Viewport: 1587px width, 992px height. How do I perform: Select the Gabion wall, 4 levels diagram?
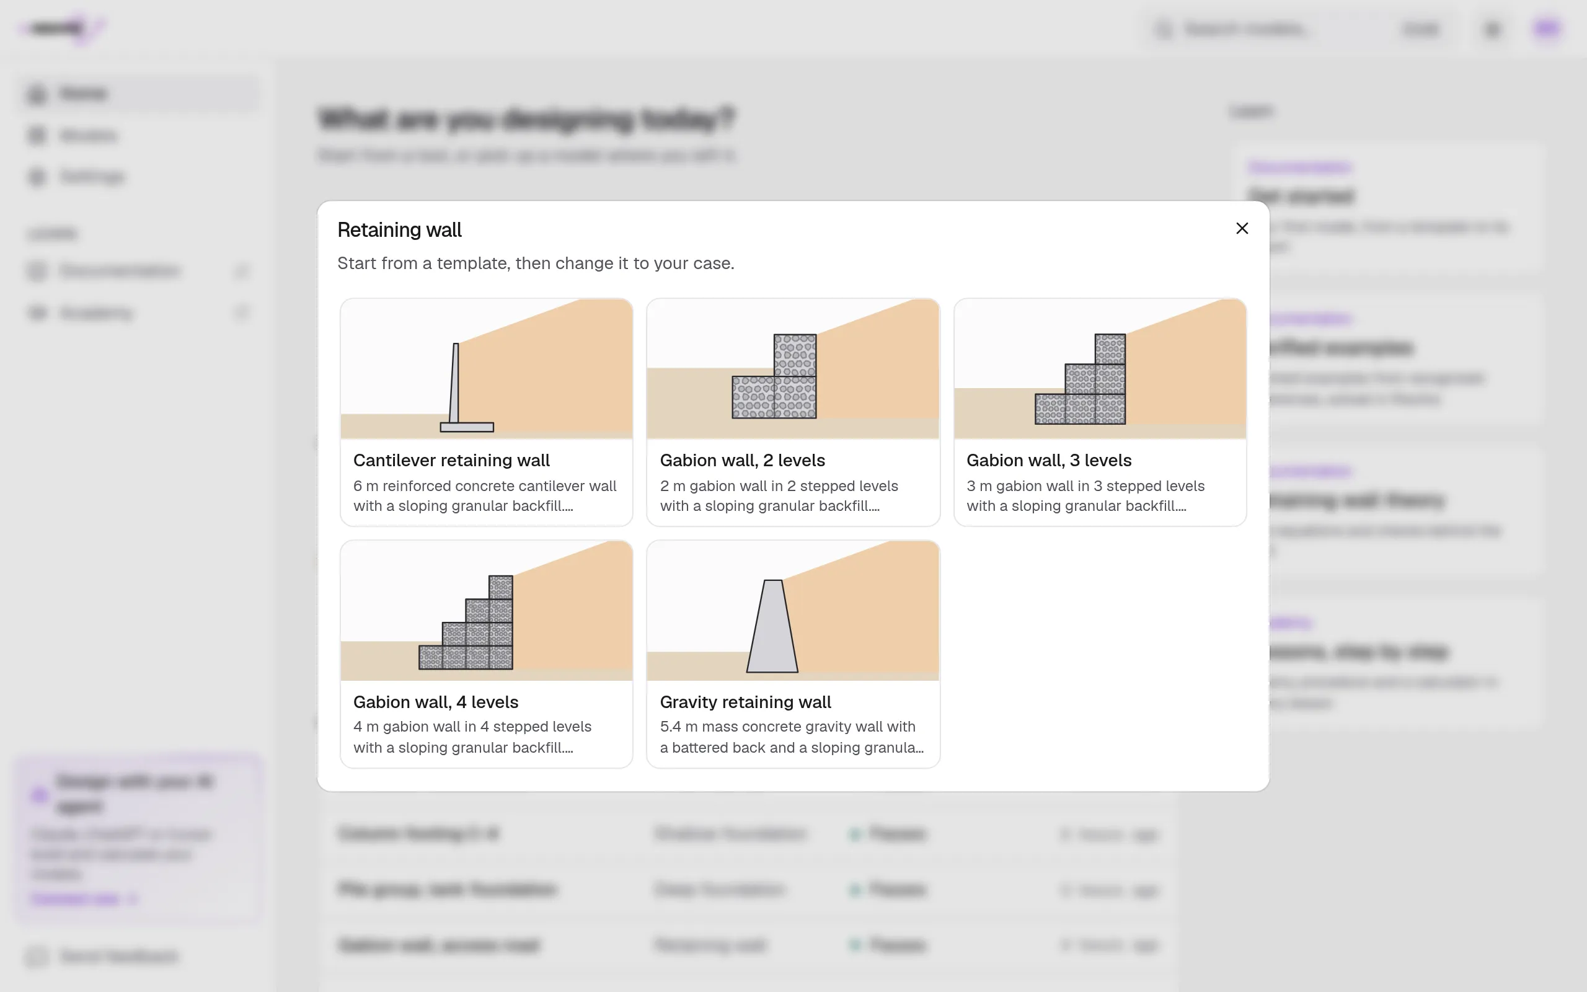click(487, 611)
